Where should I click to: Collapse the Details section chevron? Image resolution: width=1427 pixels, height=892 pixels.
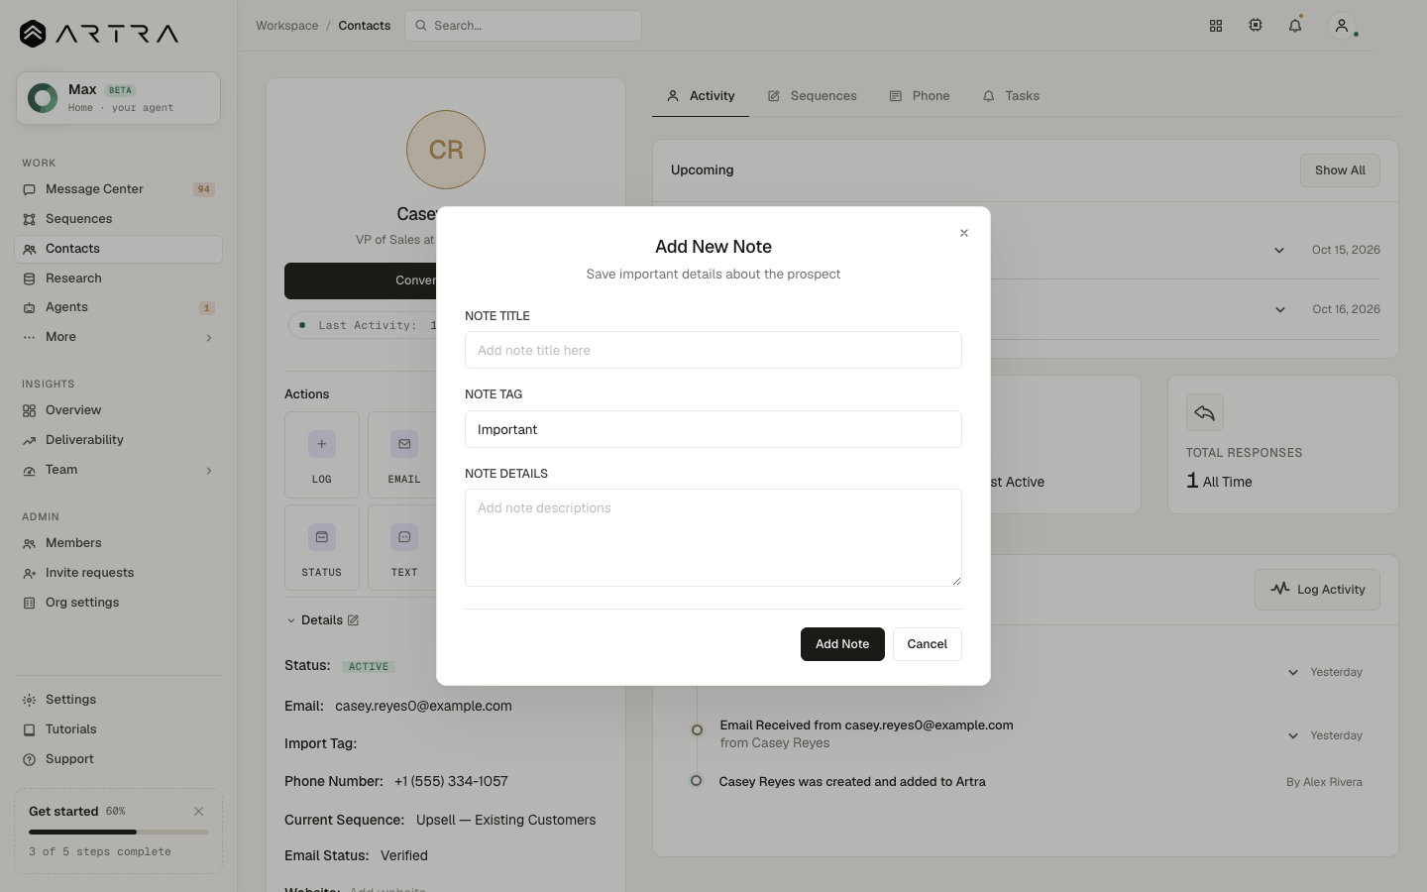point(291,620)
